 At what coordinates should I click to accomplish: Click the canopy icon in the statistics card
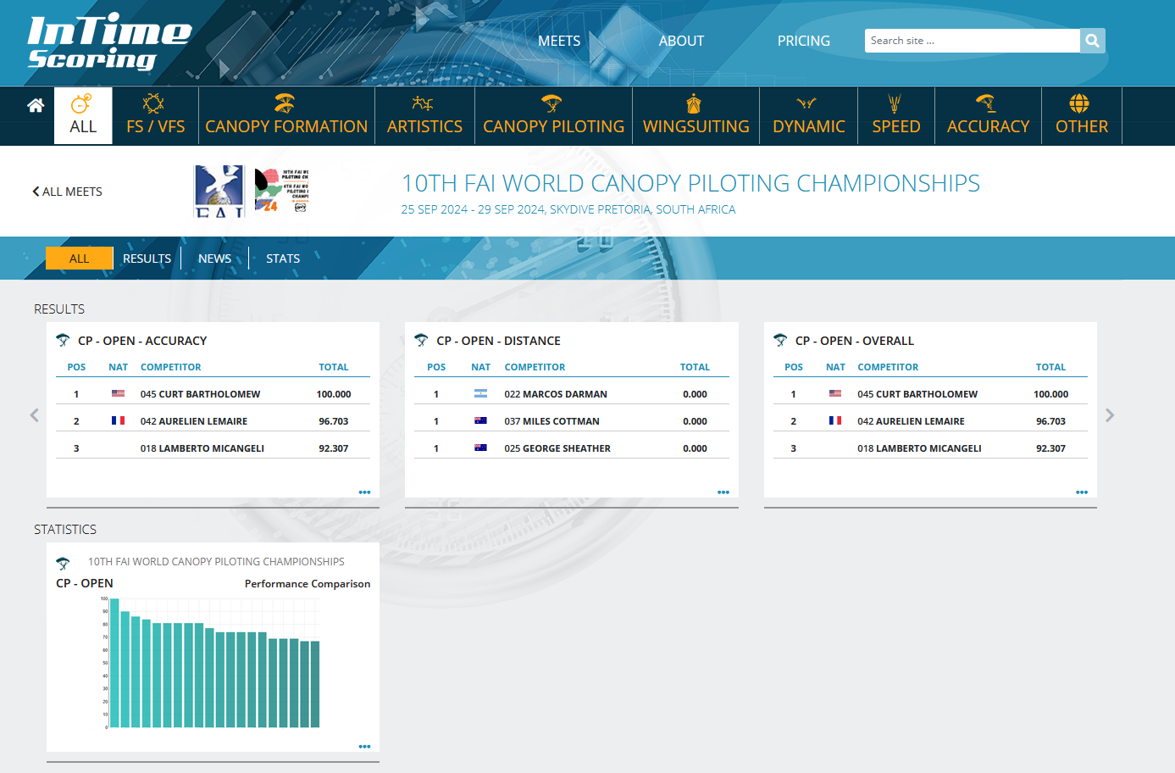point(63,563)
